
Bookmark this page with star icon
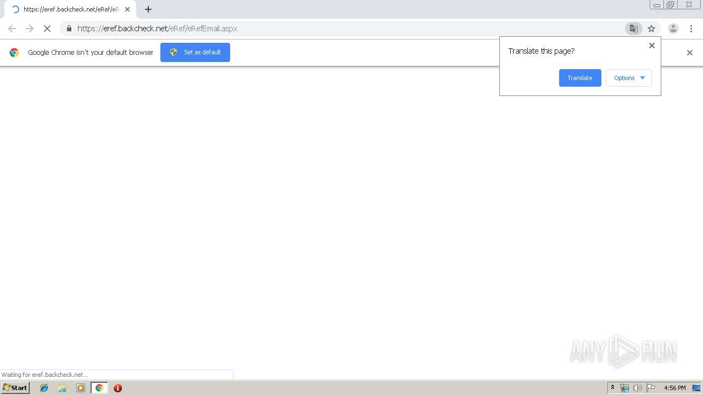pos(651,29)
